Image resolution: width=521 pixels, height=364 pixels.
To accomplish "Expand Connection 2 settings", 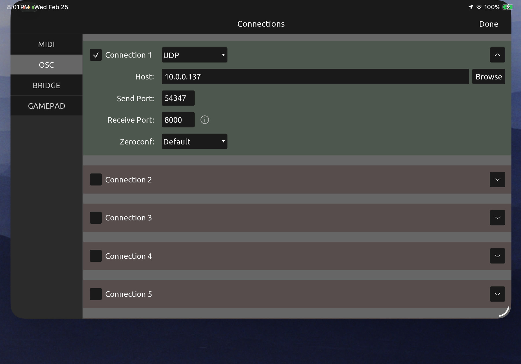I will (x=497, y=180).
